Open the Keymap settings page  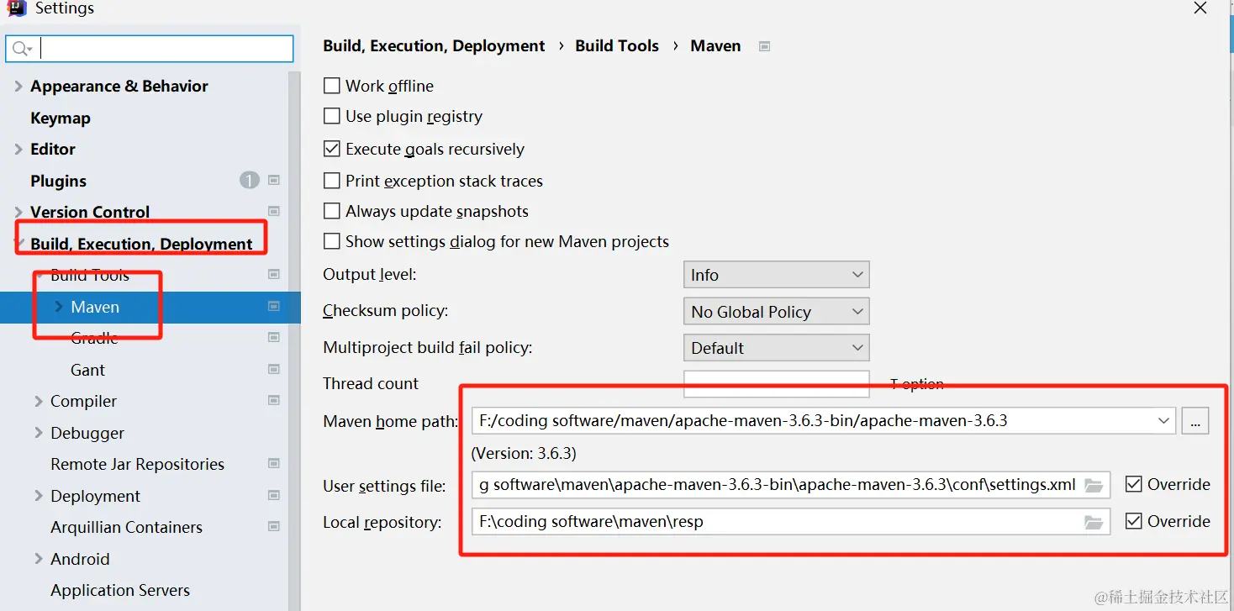point(61,118)
